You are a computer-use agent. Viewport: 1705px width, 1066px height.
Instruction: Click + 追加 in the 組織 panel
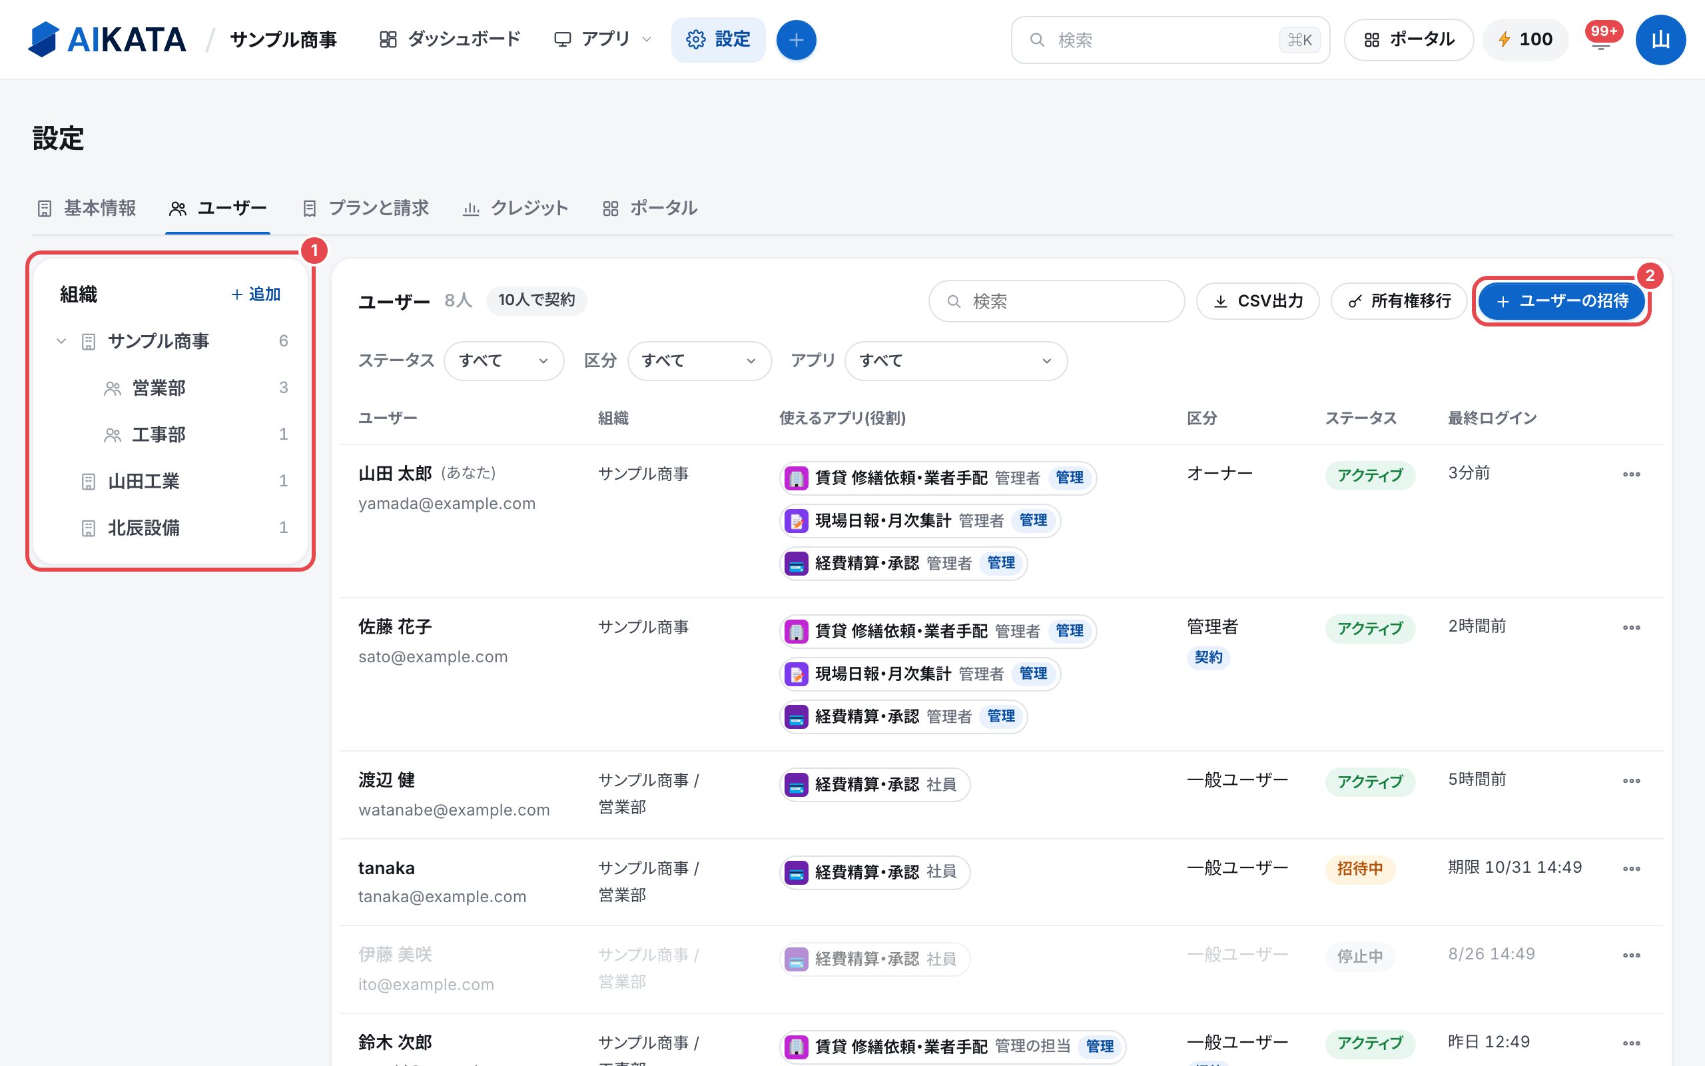pos(256,294)
